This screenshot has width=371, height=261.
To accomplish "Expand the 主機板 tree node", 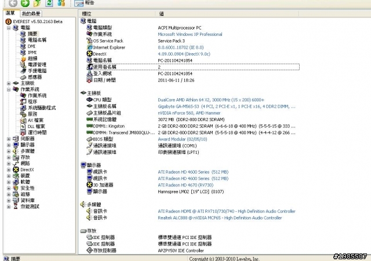I will tap(9, 83).
